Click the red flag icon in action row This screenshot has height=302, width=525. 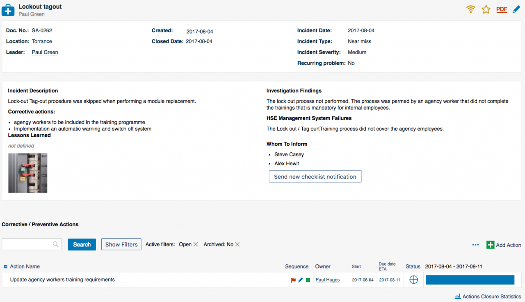(x=293, y=280)
